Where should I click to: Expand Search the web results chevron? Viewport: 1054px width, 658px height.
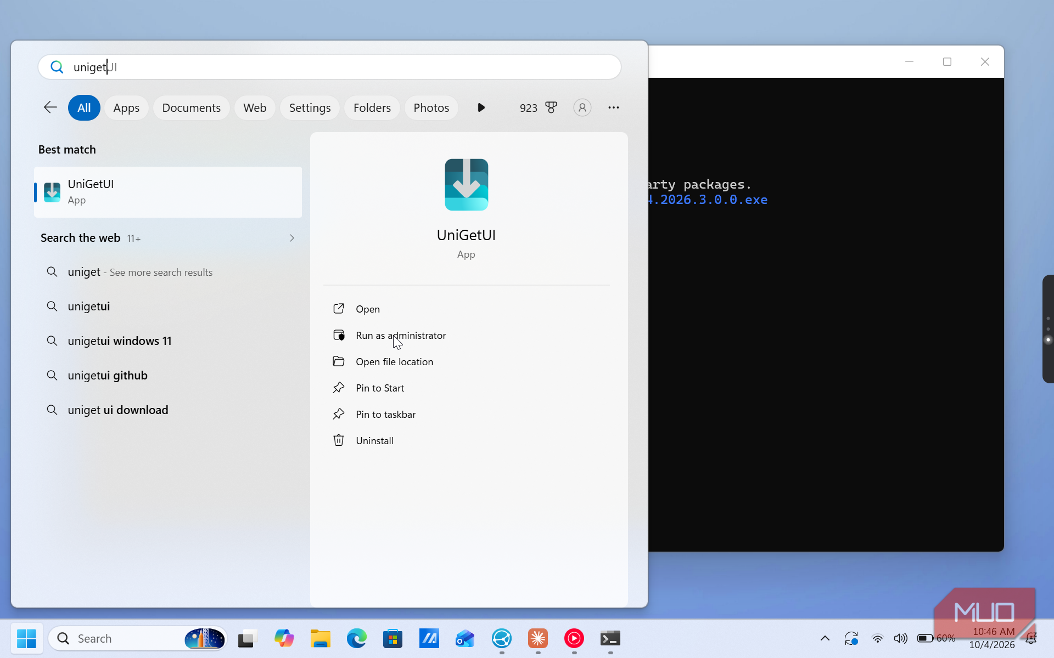(x=291, y=238)
